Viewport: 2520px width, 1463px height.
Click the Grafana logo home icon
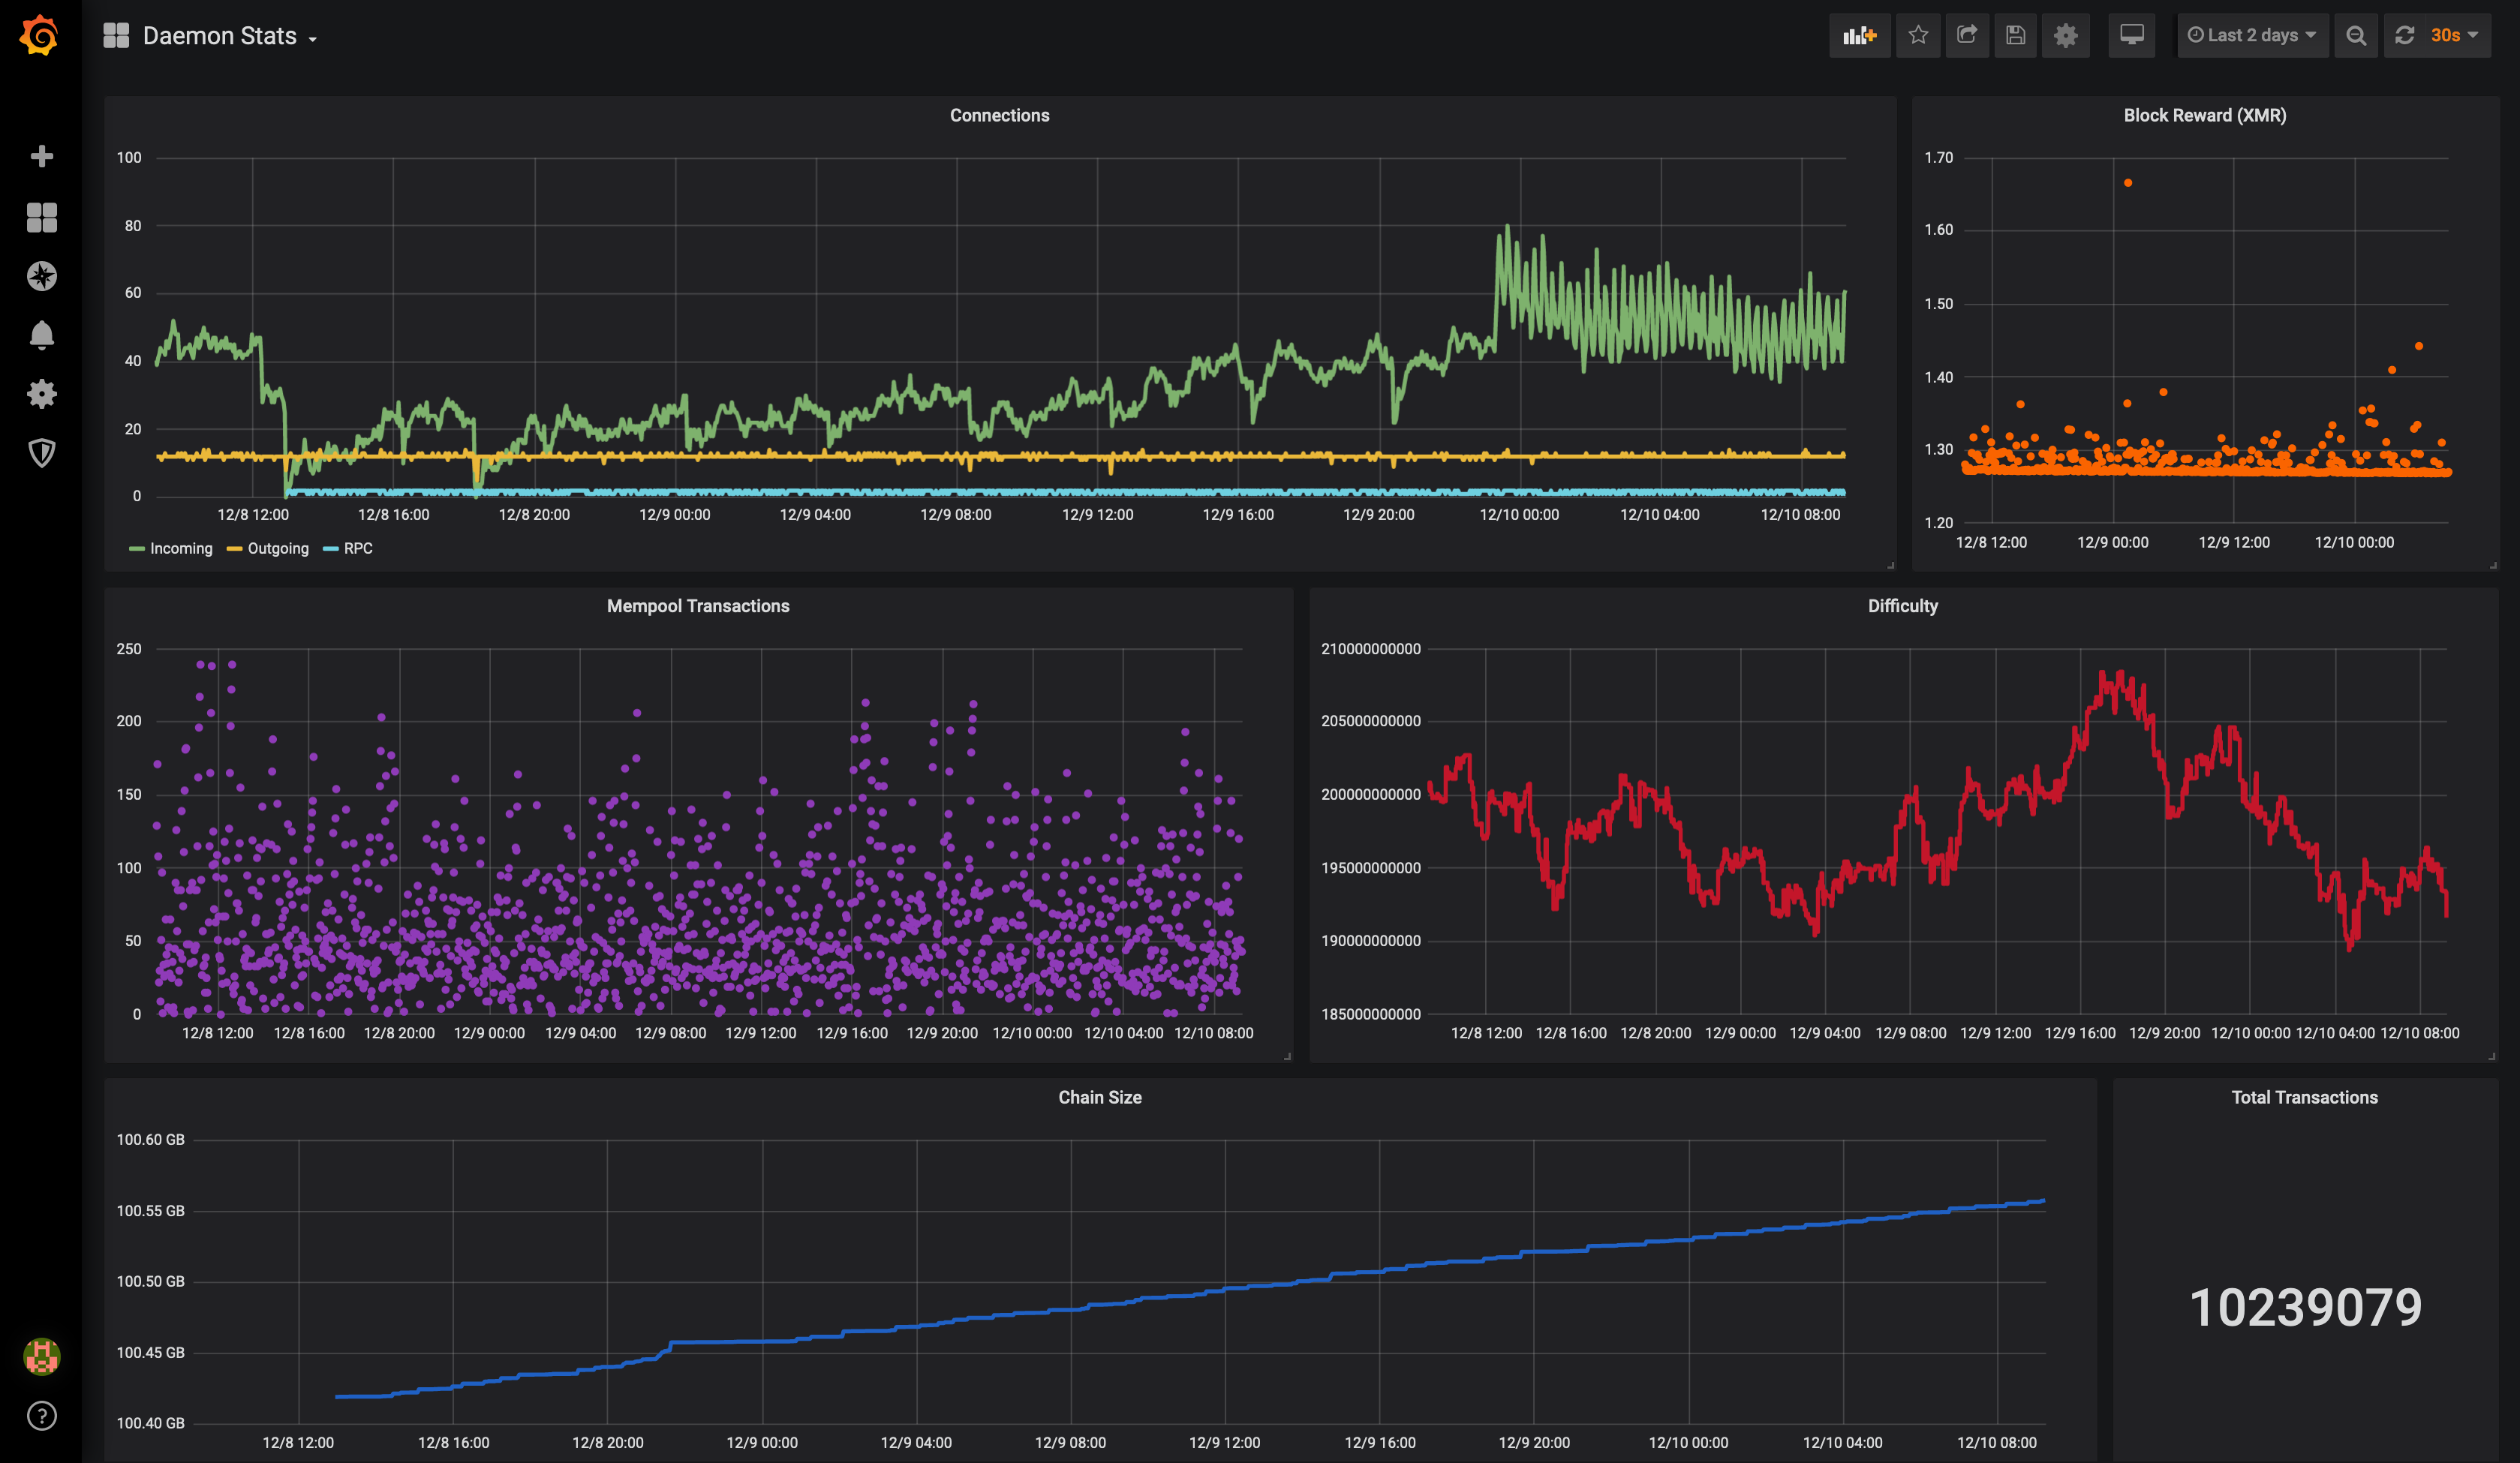pos(40,36)
